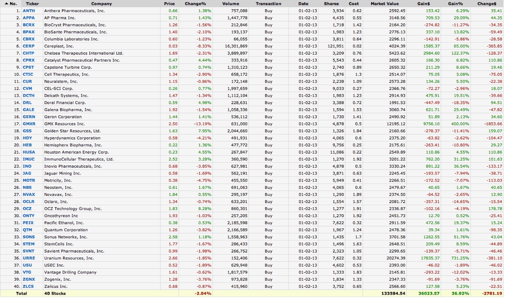Viewport: 505px width, 298px height.
Task: Click Houston American Energy Corp. name
Action: tap(76, 152)
